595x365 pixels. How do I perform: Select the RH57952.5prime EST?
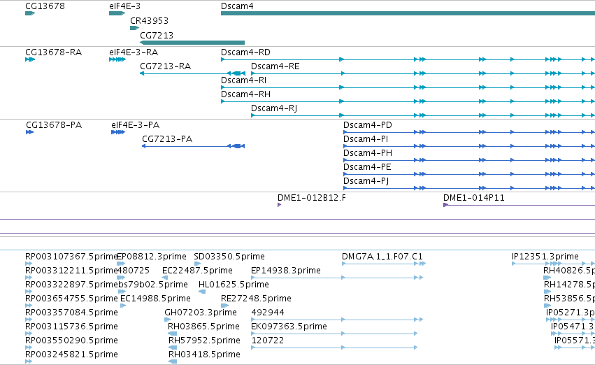click(173, 348)
